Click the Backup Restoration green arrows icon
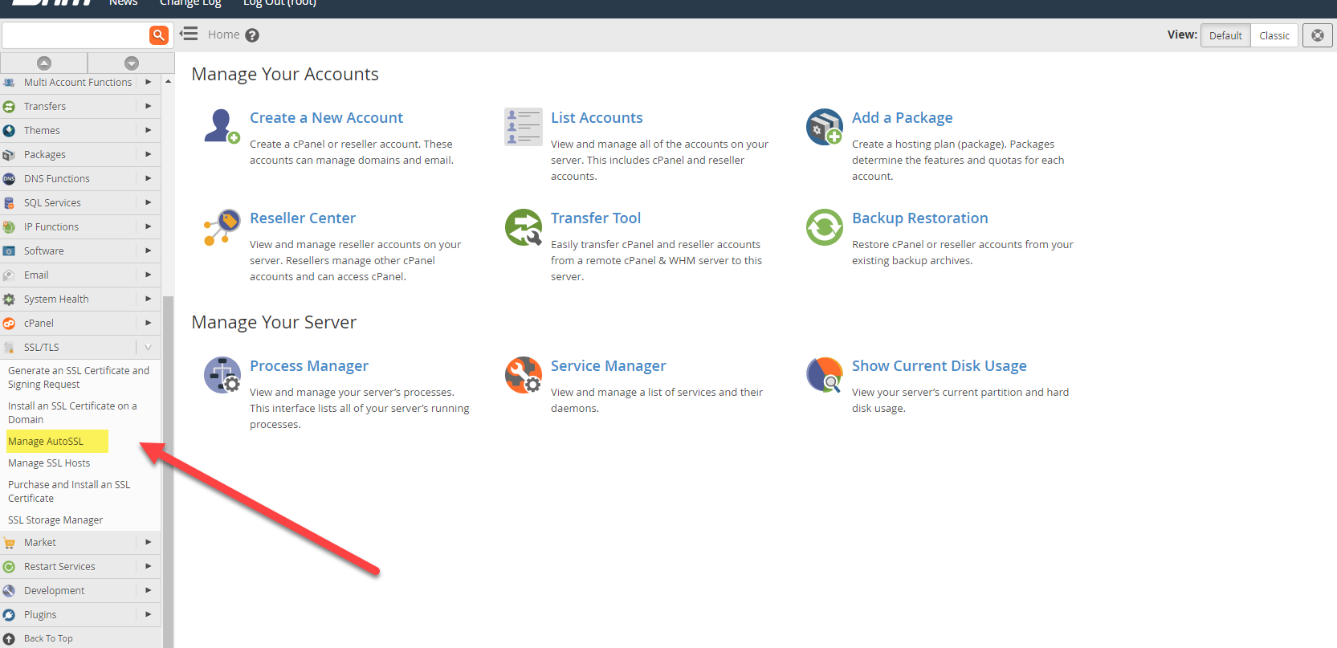1337x648 pixels. (x=825, y=227)
